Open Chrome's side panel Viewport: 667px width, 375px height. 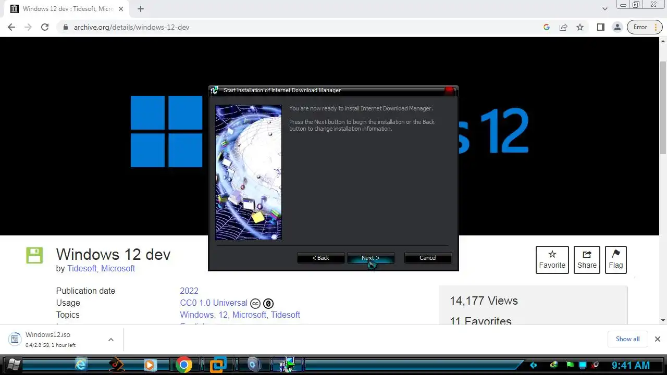600,27
